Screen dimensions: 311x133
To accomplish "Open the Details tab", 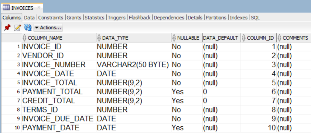I will click(x=195, y=18).
